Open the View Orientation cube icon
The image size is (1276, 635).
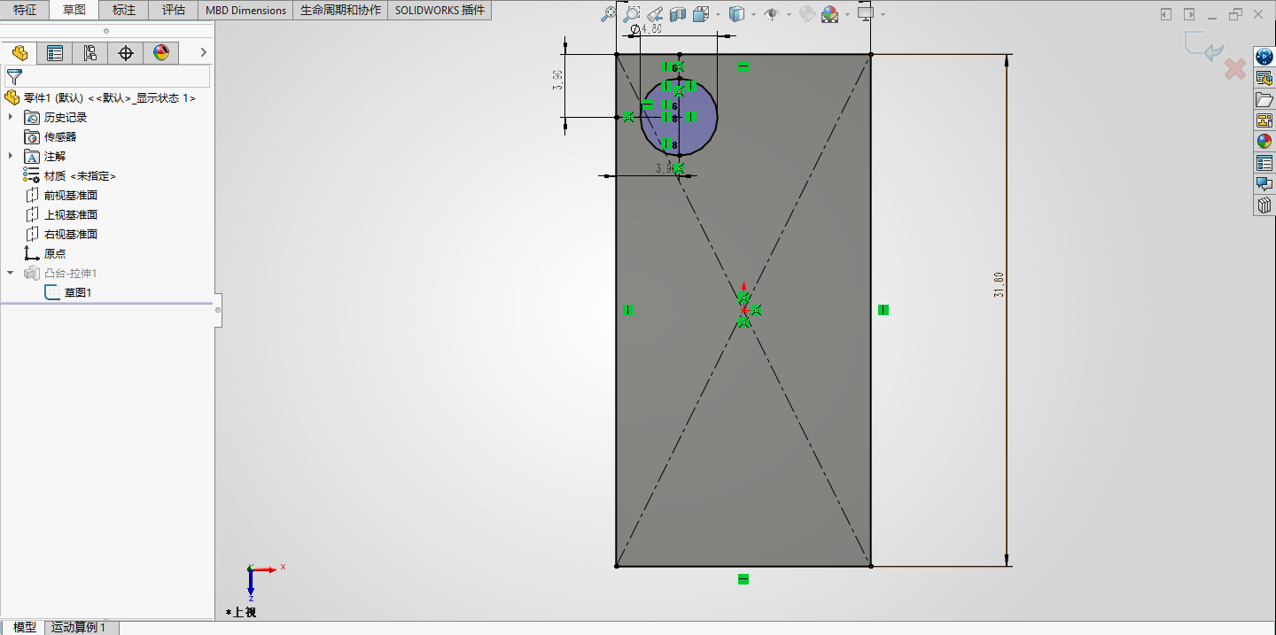pyautogui.click(x=701, y=14)
